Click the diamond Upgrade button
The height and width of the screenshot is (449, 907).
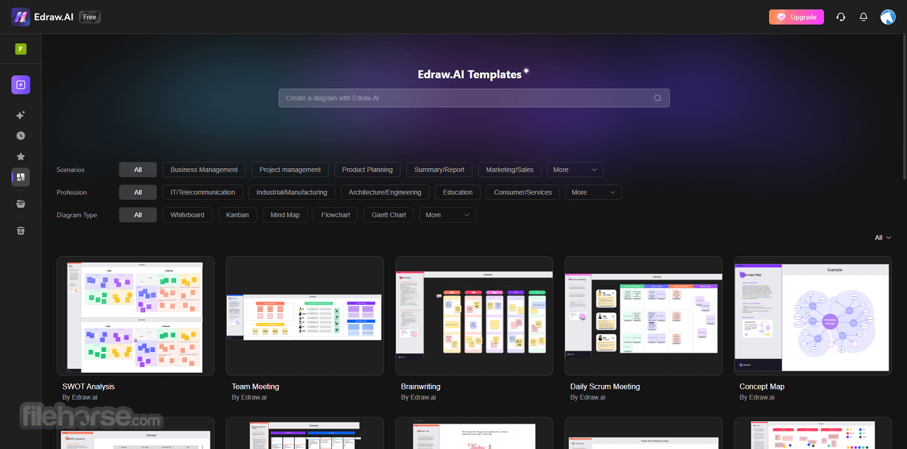pyautogui.click(x=796, y=17)
